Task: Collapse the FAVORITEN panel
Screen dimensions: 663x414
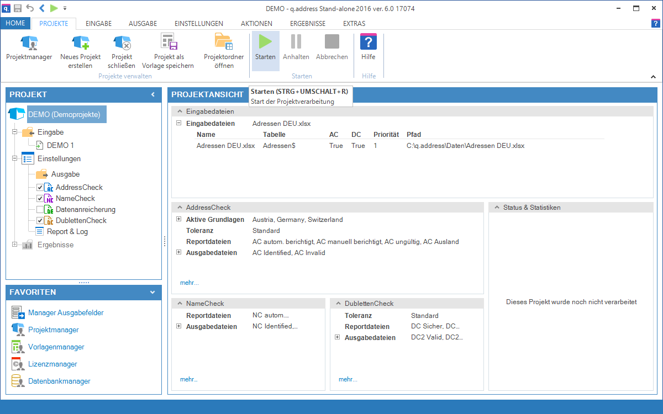Action: (152, 292)
